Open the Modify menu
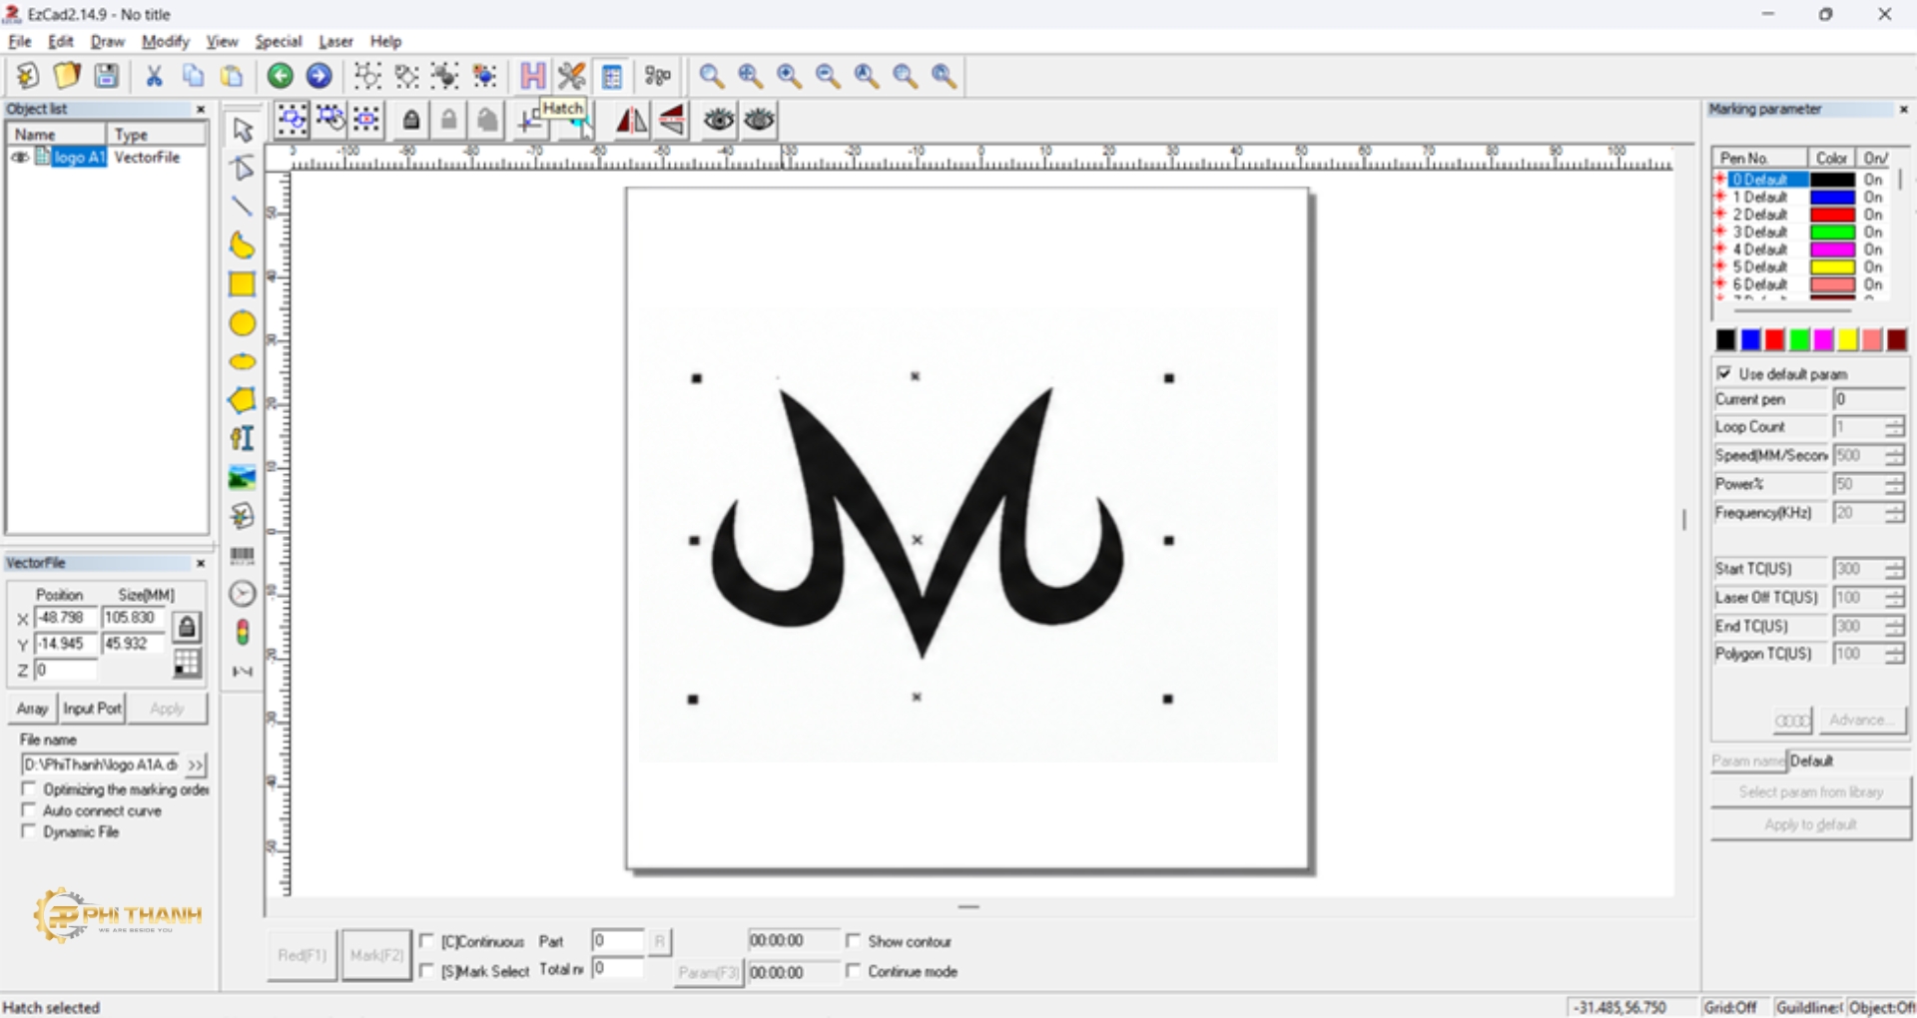The width and height of the screenshot is (1917, 1018). [165, 41]
